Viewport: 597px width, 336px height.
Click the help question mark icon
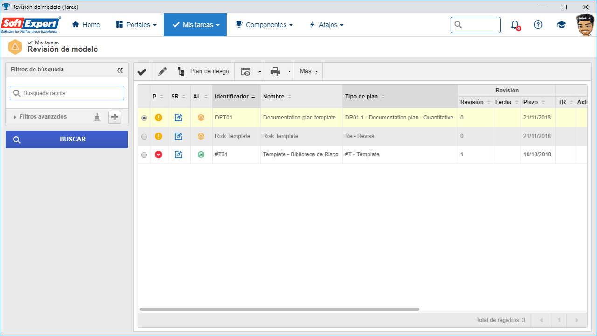pyautogui.click(x=538, y=25)
